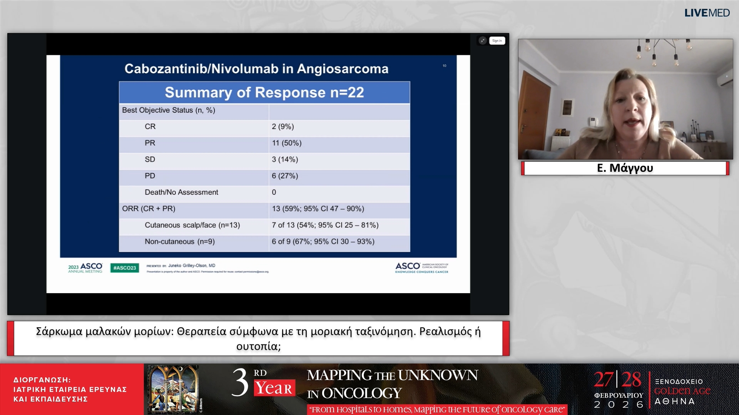
Task: Click the Golden Age hotel name
Action: point(682,391)
